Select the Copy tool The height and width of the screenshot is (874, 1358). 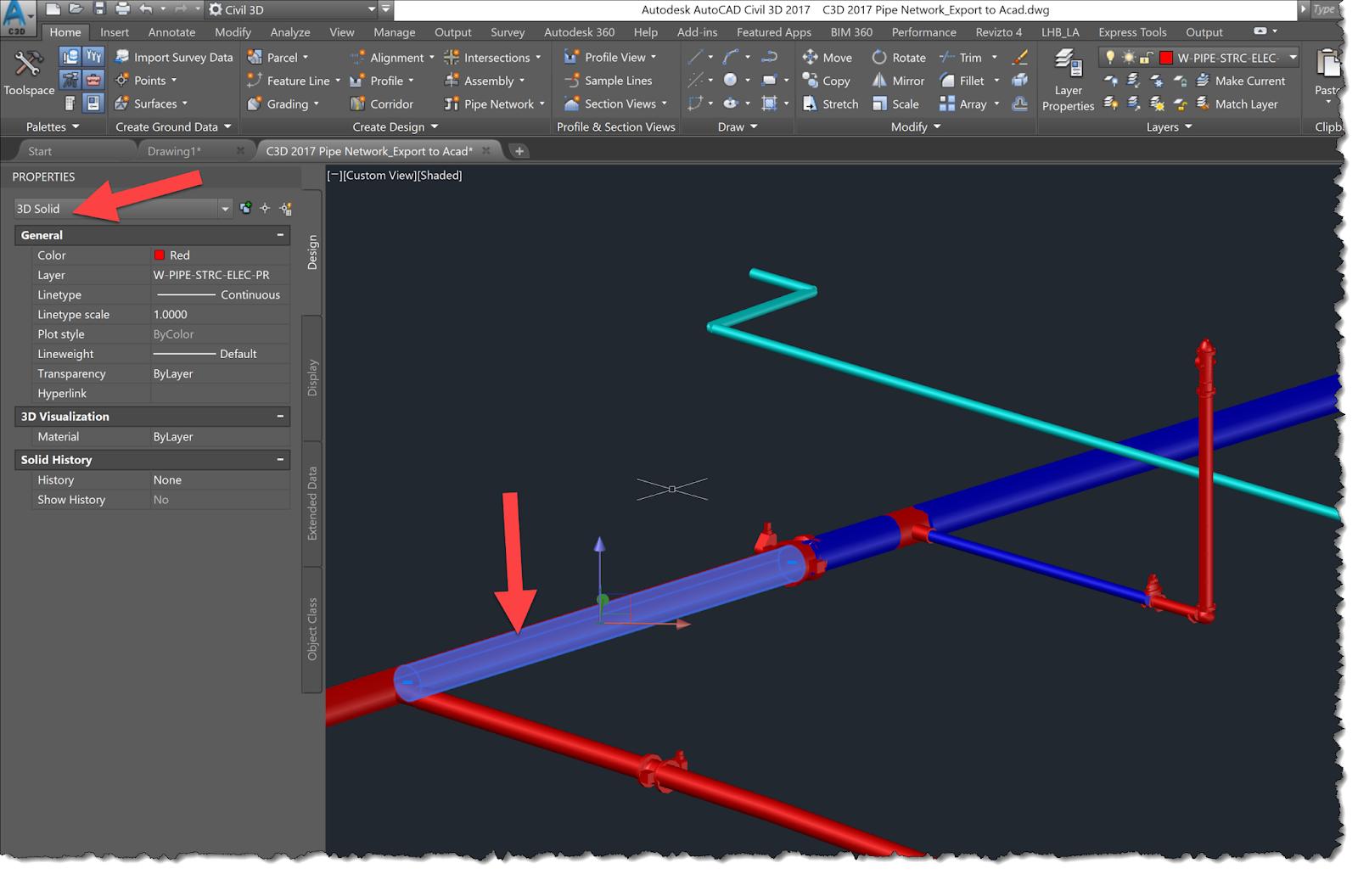[827, 81]
